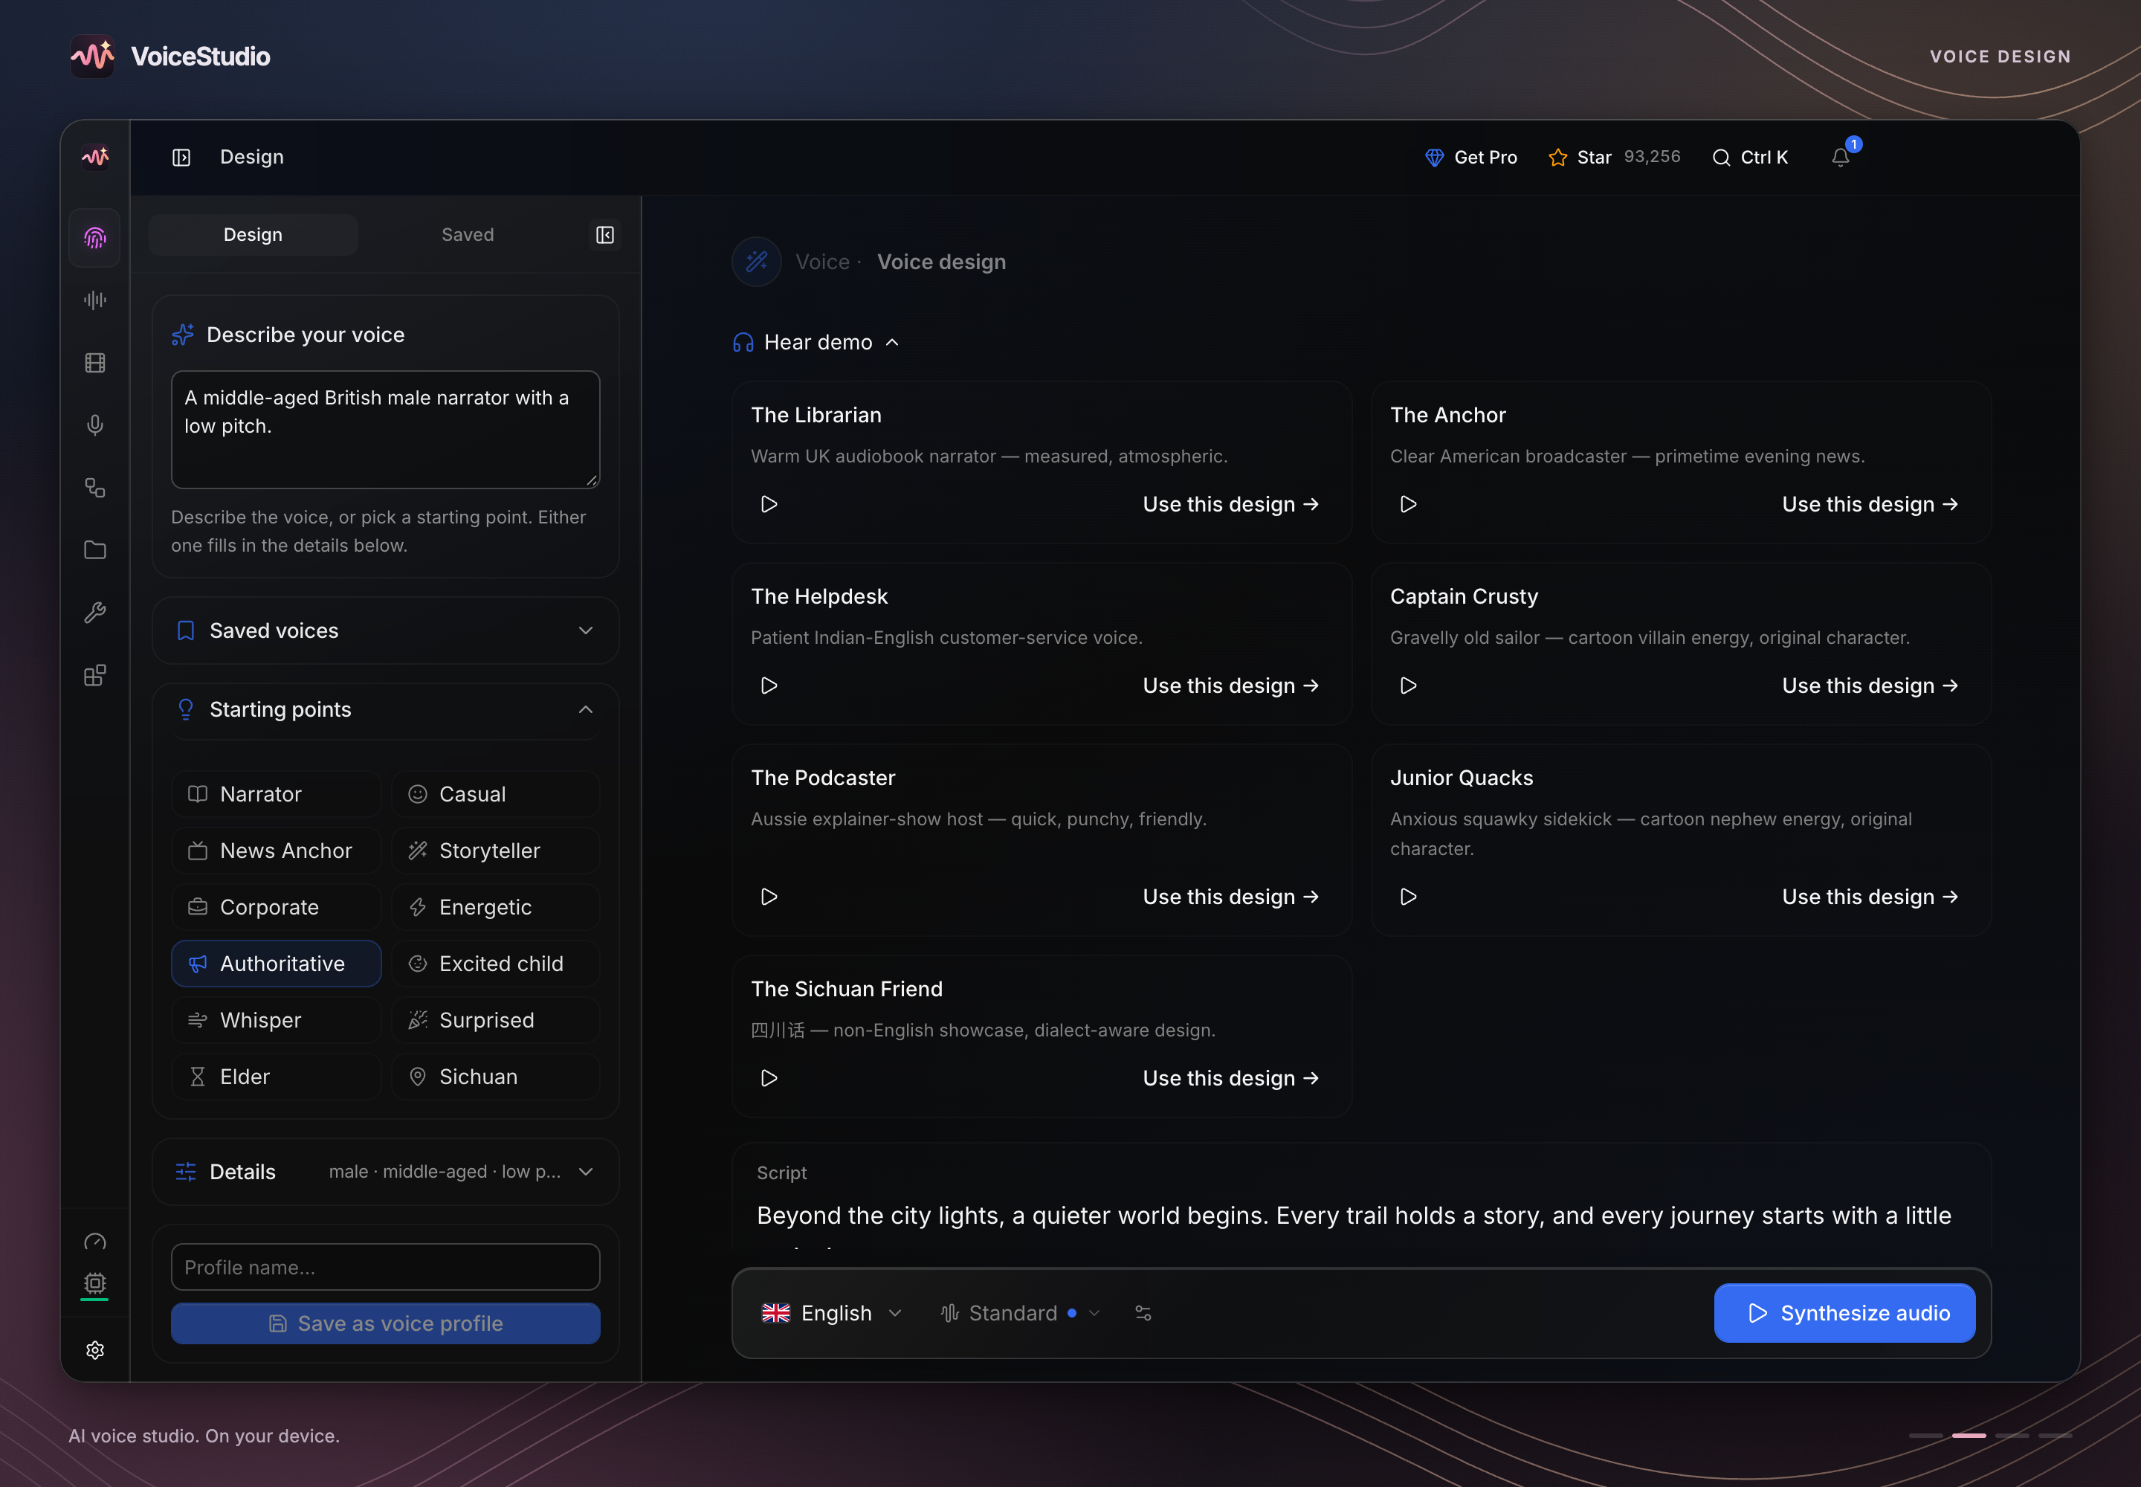
Task: Select the Authoritative starting point
Action: (277, 964)
